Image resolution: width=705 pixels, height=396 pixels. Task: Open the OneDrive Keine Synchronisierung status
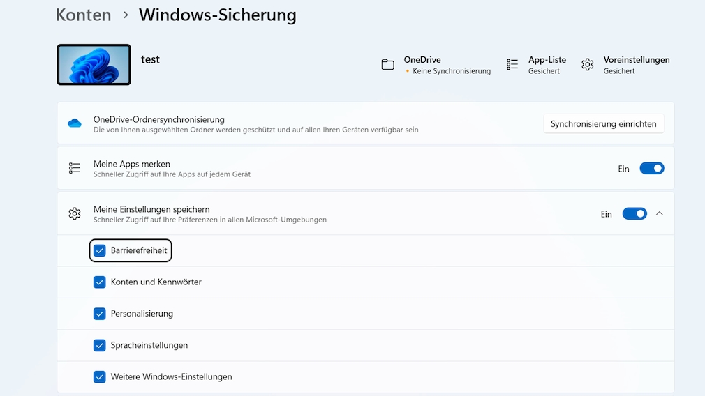pyautogui.click(x=450, y=71)
